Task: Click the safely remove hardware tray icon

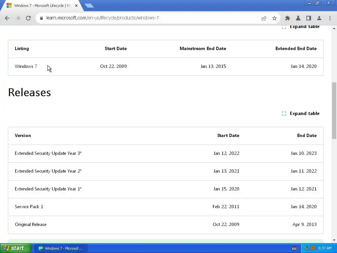Action: (x=306, y=248)
